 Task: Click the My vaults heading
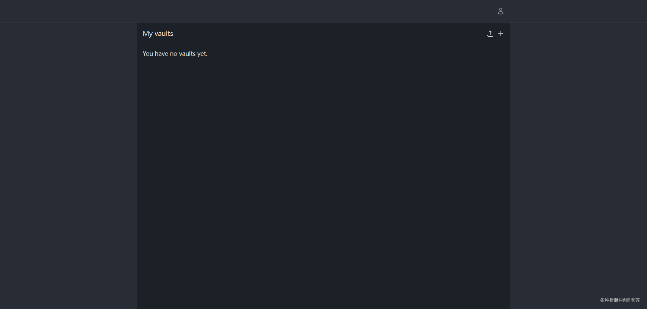tap(158, 34)
